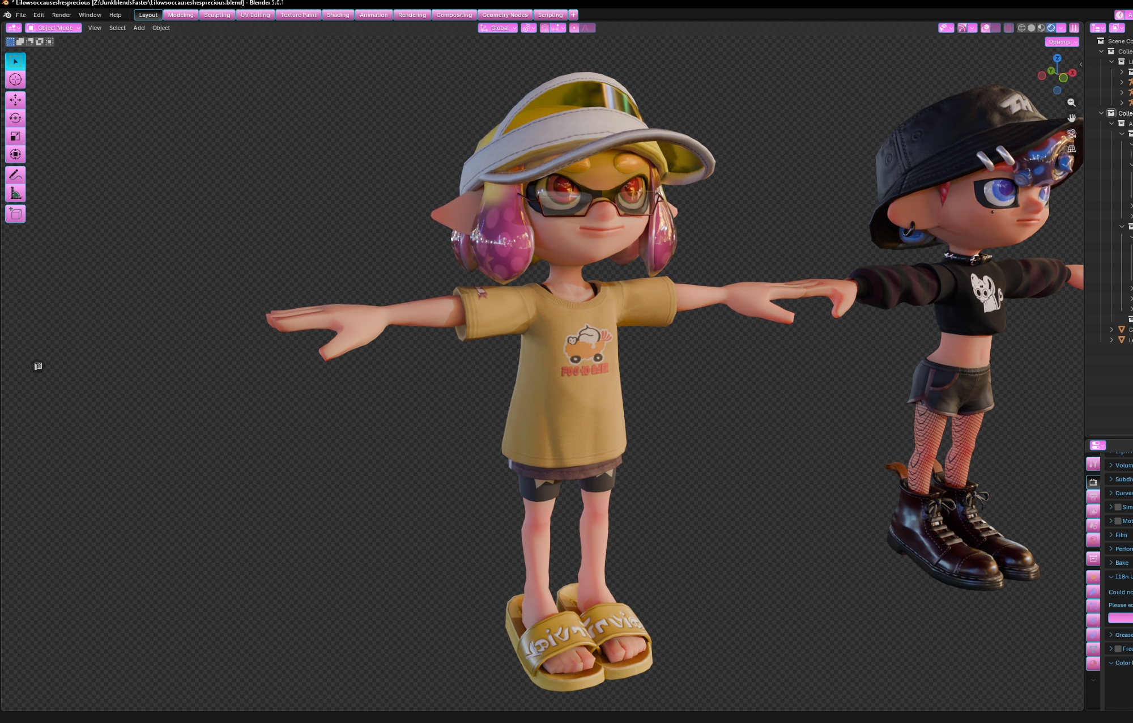Viewport: 1133px width, 723px height.
Task: Activate the Move tool
Action: pos(15,100)
